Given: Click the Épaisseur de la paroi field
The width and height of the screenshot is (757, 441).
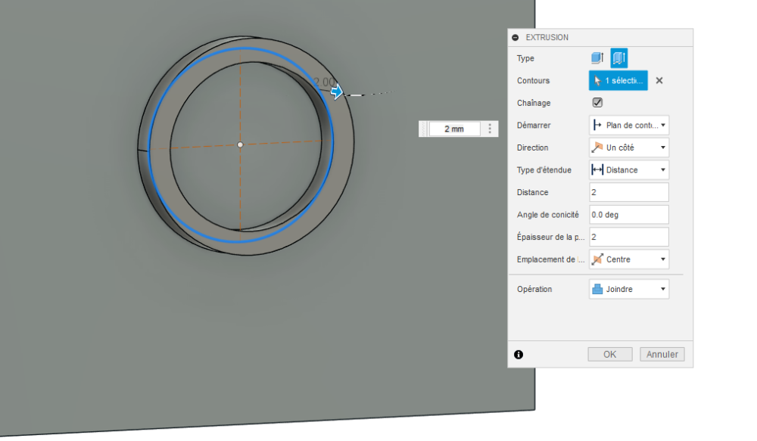Looking at the screenshot, I should coord(629,237).
